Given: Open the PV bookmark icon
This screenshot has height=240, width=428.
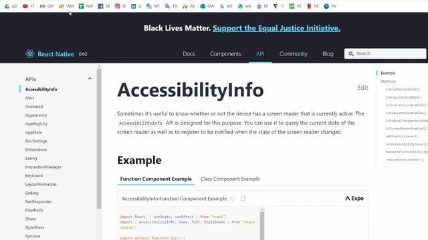Looking at the screenshot, I should pos(326,6).
